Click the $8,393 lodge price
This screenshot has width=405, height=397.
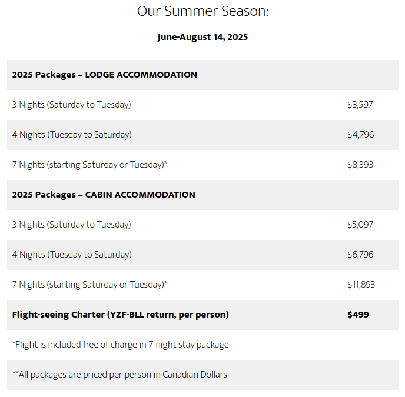coord(360,165)
